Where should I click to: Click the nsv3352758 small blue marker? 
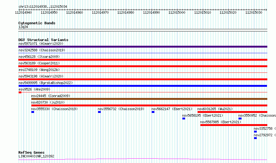click(255, 132)
